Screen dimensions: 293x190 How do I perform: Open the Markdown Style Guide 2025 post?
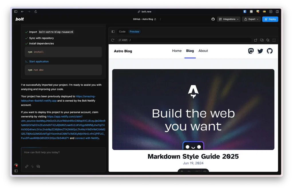tap(193, 156)
